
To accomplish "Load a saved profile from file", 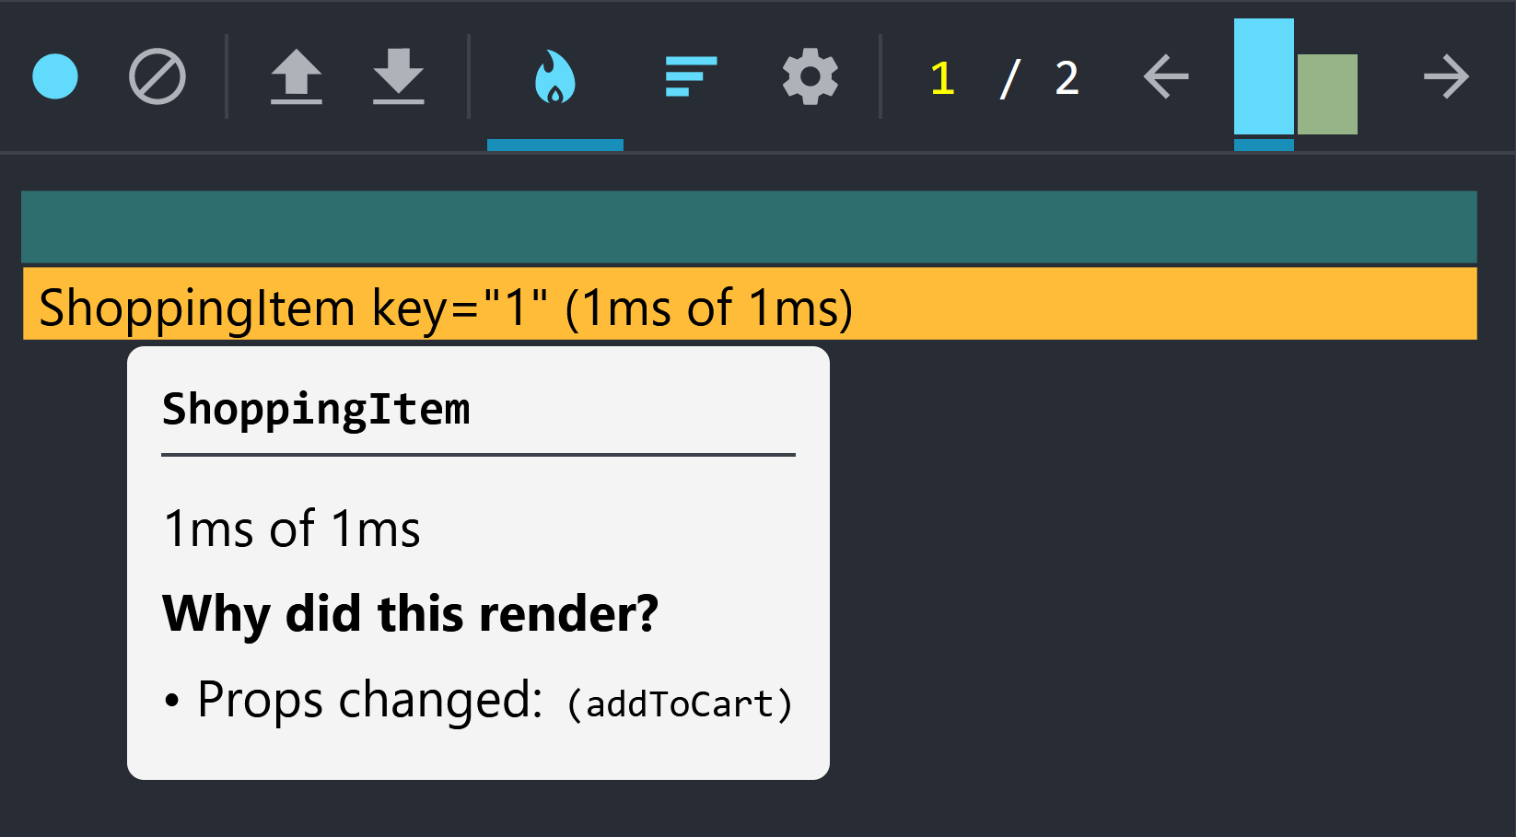I will [297, 77].
